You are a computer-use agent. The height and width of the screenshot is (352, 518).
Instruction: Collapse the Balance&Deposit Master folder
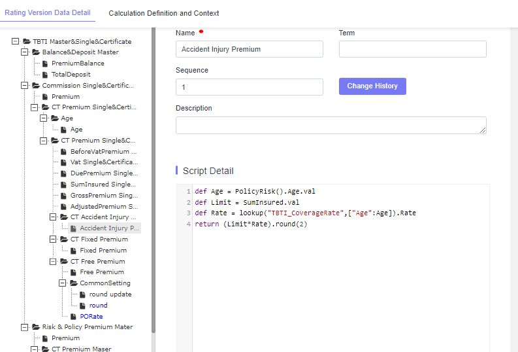pos(24,52)
